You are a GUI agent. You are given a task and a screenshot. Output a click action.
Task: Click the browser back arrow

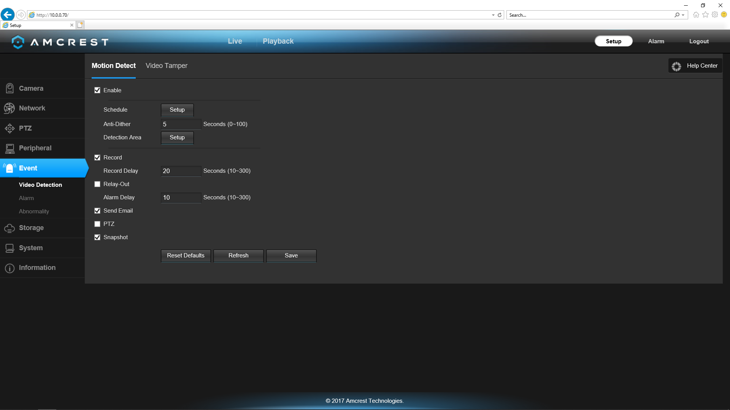8,15
